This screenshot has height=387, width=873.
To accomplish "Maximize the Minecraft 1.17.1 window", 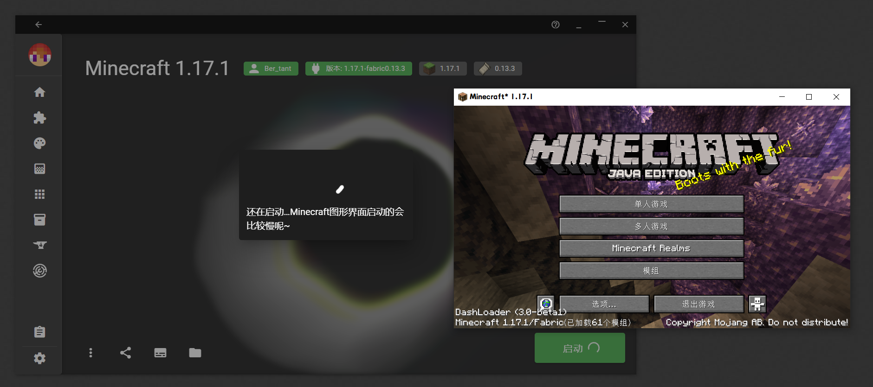I will [x=809, y=97].
